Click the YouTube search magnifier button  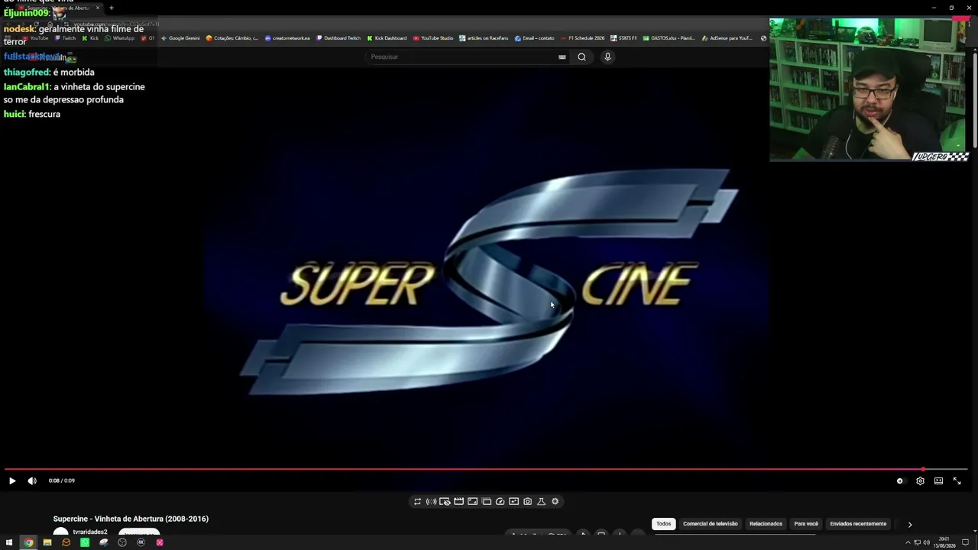pyautogui.click(x=581, y=57)
